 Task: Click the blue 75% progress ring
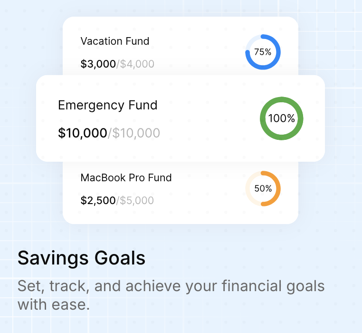click(x=263, y=52)
